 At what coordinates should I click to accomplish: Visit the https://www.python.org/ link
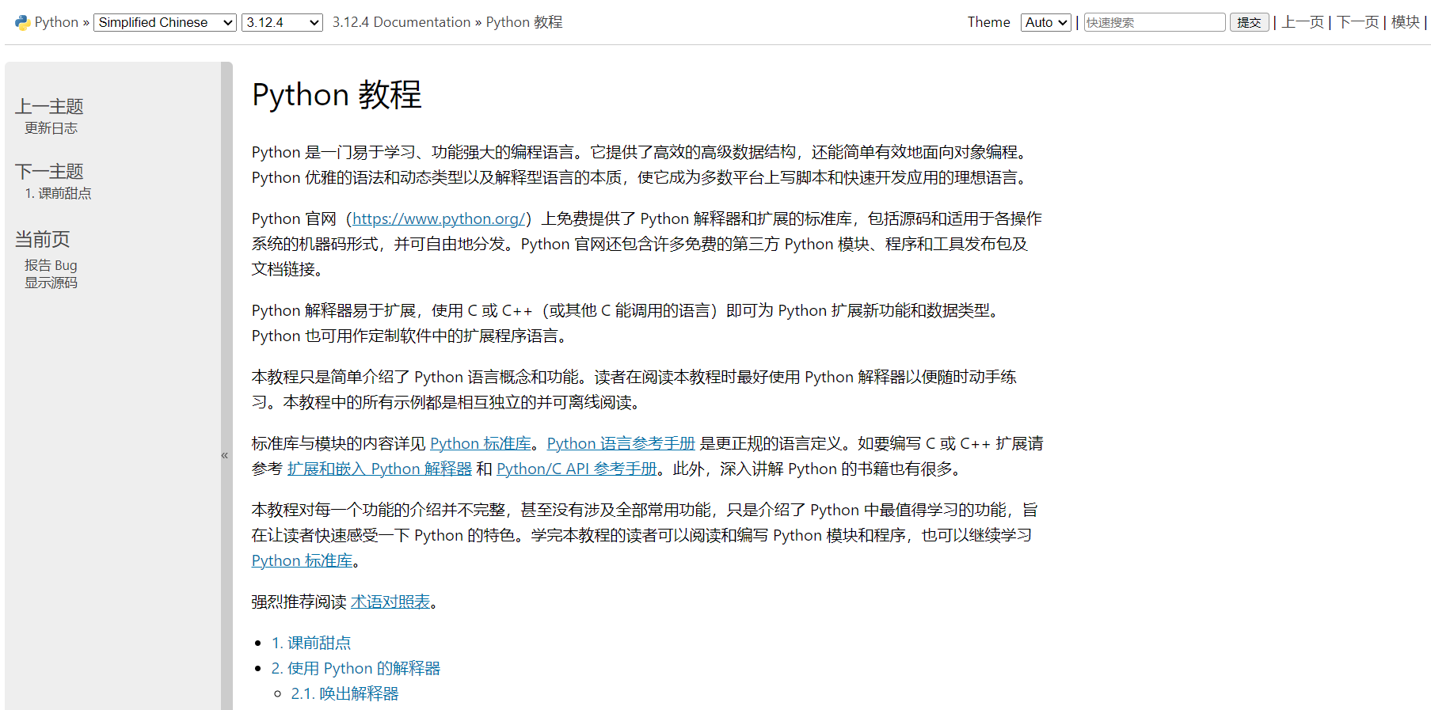point(438,218)
